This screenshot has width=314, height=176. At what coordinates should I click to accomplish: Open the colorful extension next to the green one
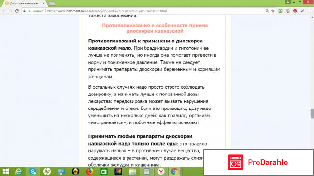(288, 11)
